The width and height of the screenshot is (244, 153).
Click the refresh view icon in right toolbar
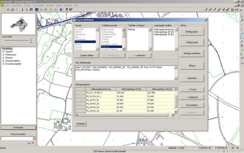(242, 33)
